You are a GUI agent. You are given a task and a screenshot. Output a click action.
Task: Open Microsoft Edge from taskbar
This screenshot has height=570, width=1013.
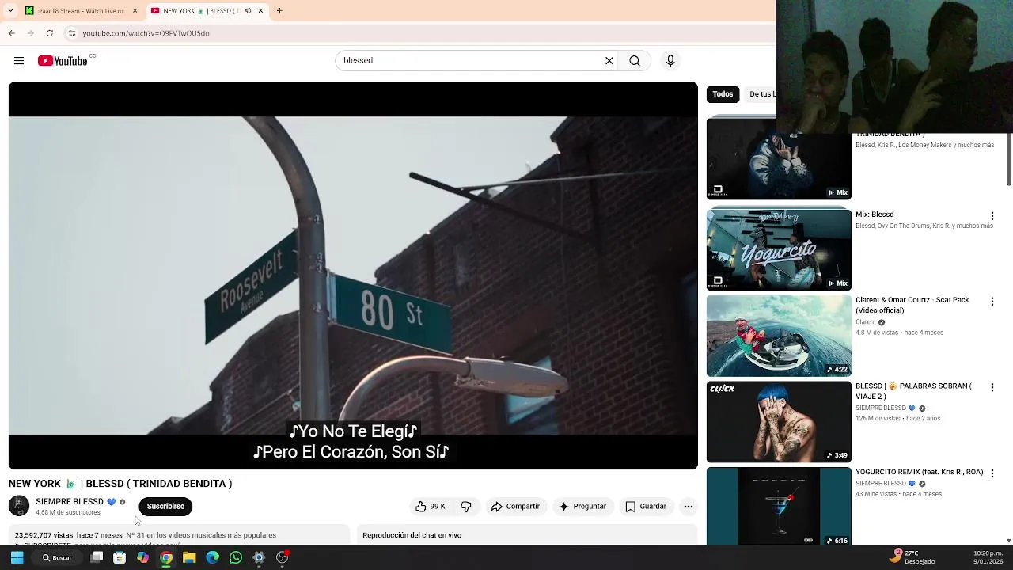[212, 558]
